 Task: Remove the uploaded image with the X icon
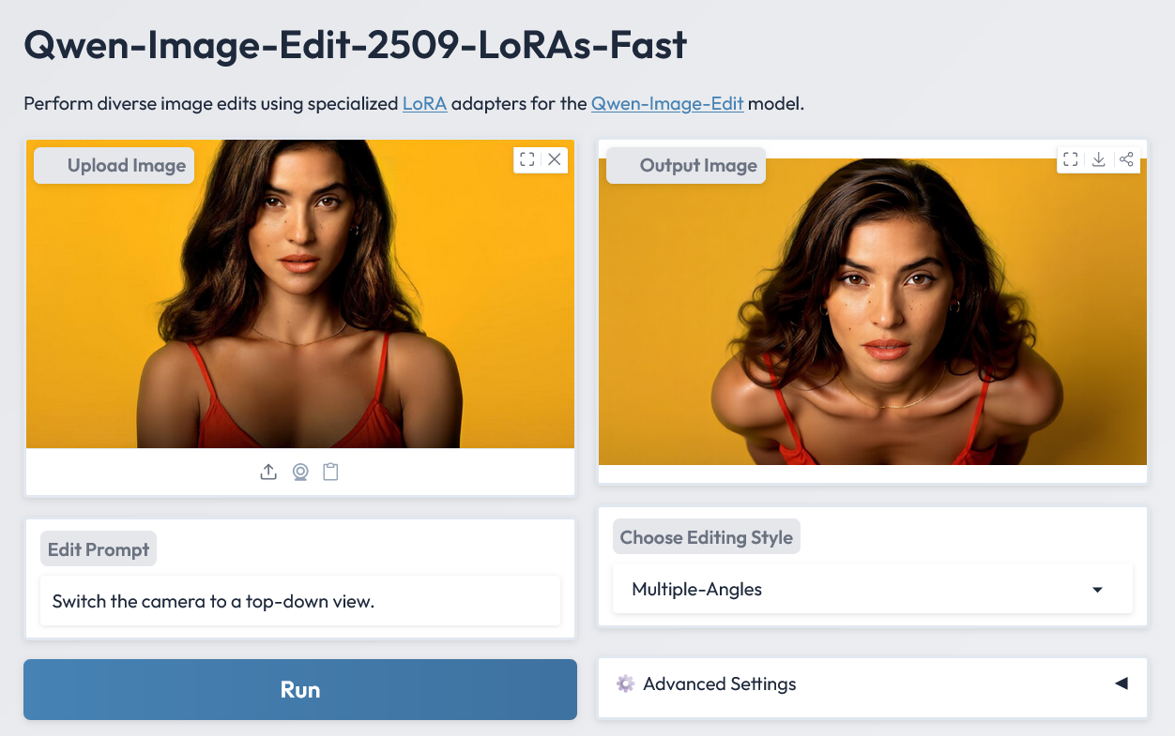(x=555, y=159)
